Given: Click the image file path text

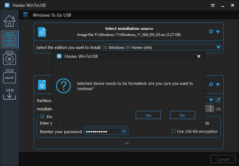Looking at the screenshot, I should click(129, 35).
